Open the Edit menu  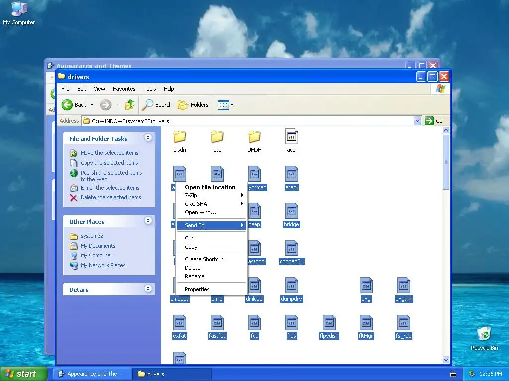pyautogui.click(x=82, y=89)
